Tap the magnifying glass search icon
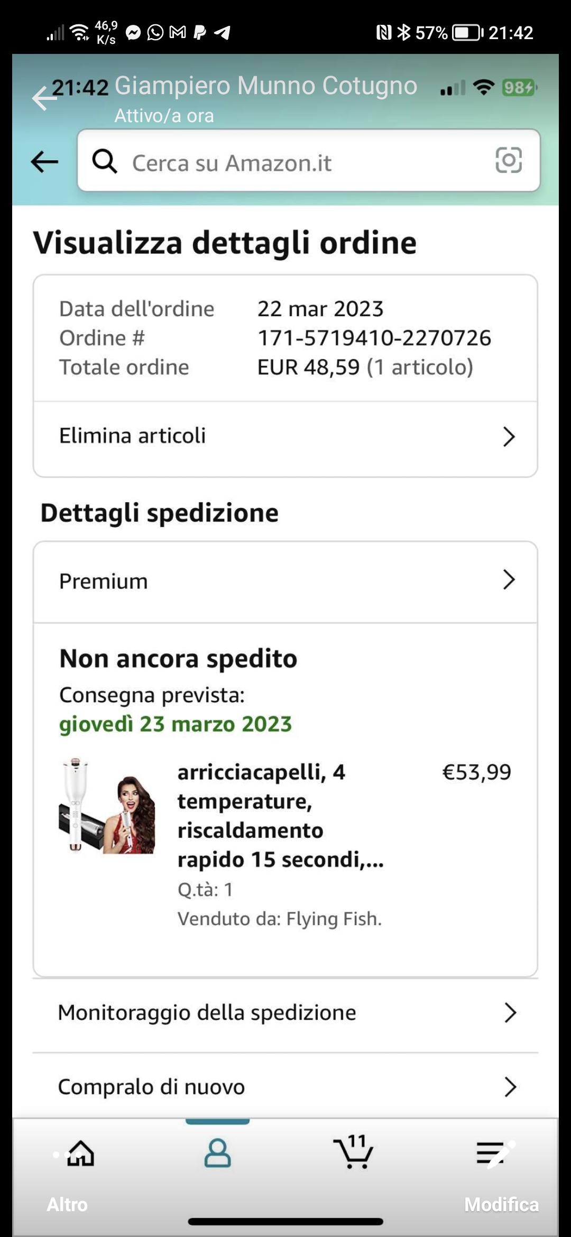This screenshot has height=1237, width=571. [105, 161]
